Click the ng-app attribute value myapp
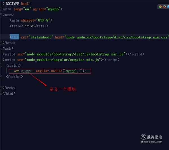 coord(53,9)
